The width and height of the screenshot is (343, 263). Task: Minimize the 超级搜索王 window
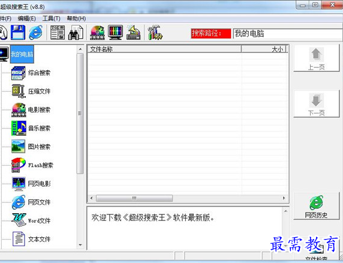click(303, 5)
